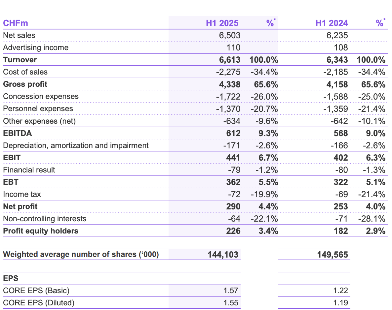Select EBIT value 402
Viewport: 392px width, 310px height.
coord(341,158)
